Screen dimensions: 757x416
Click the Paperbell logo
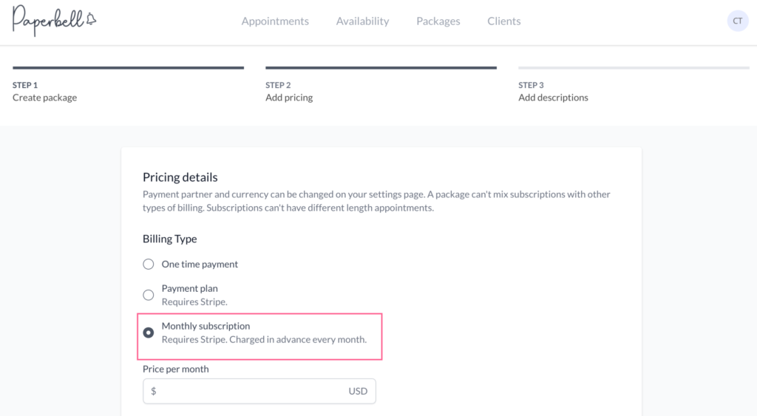[x=54, y=20]
